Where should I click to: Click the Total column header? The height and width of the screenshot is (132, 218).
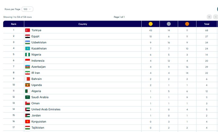click(206, 24)
